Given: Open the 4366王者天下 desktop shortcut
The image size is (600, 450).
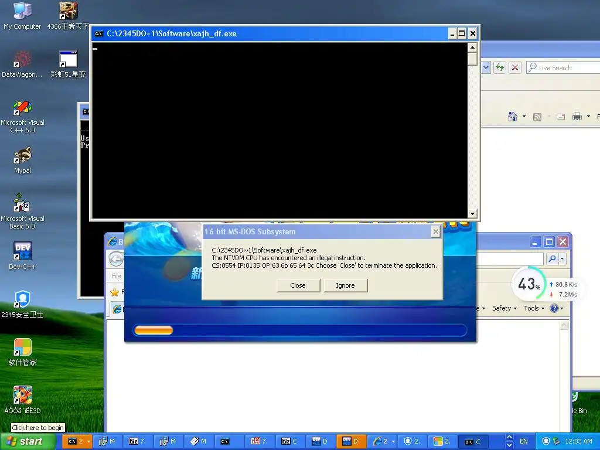Looking at the screenshot, I should [x=68, y=16].
